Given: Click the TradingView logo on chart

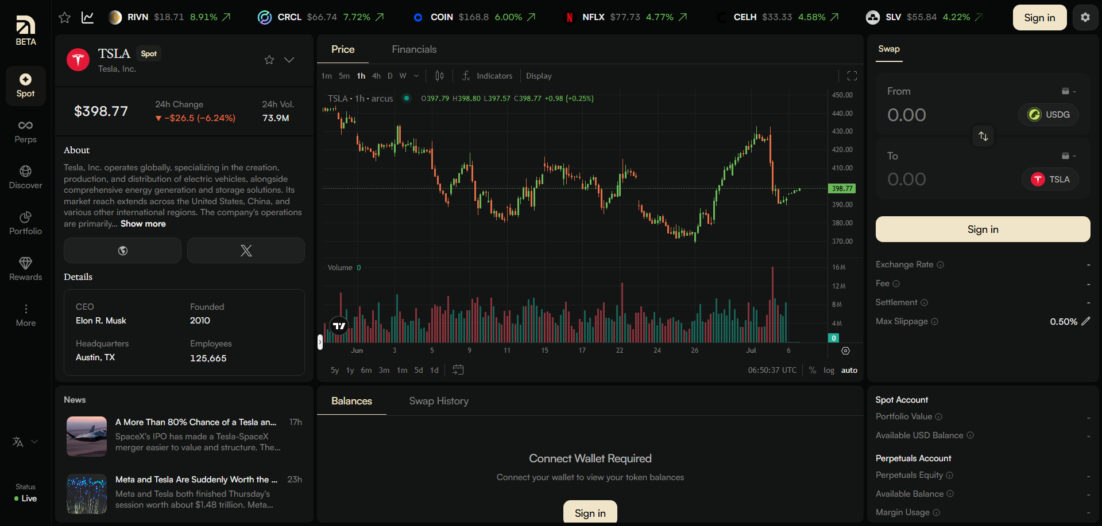Looking at the screenshot, I should [339, 326].
